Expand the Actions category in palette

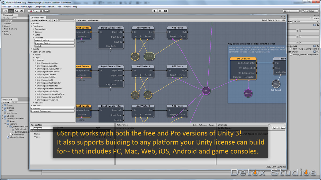point(32,23)
